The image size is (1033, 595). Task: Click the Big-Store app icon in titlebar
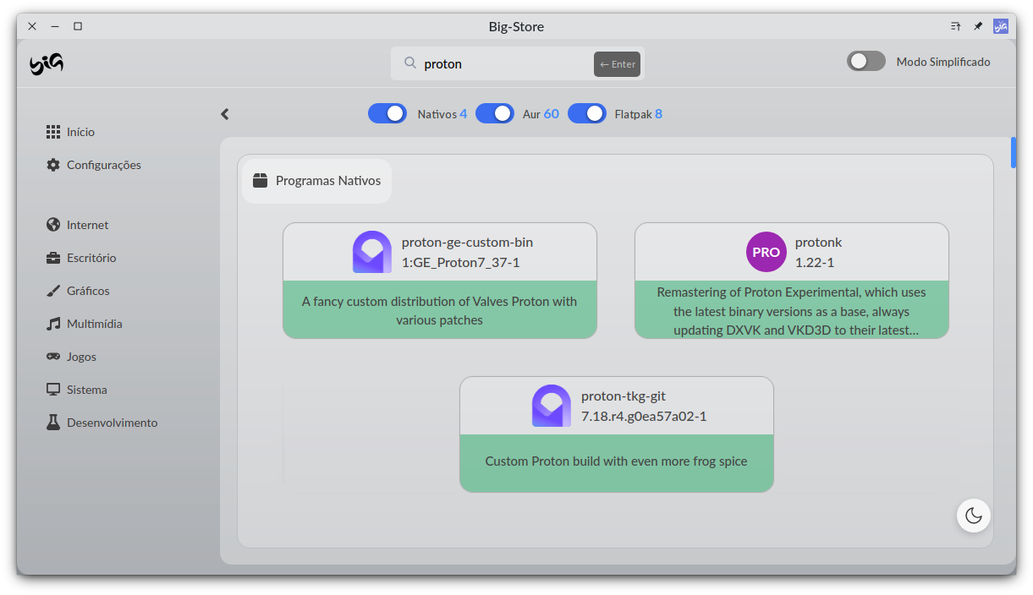click(1001, 26)
